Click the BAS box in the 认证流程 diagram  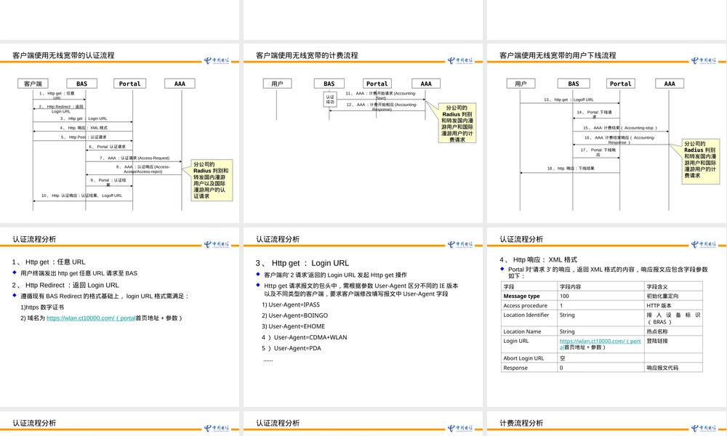tap(81, 84)
